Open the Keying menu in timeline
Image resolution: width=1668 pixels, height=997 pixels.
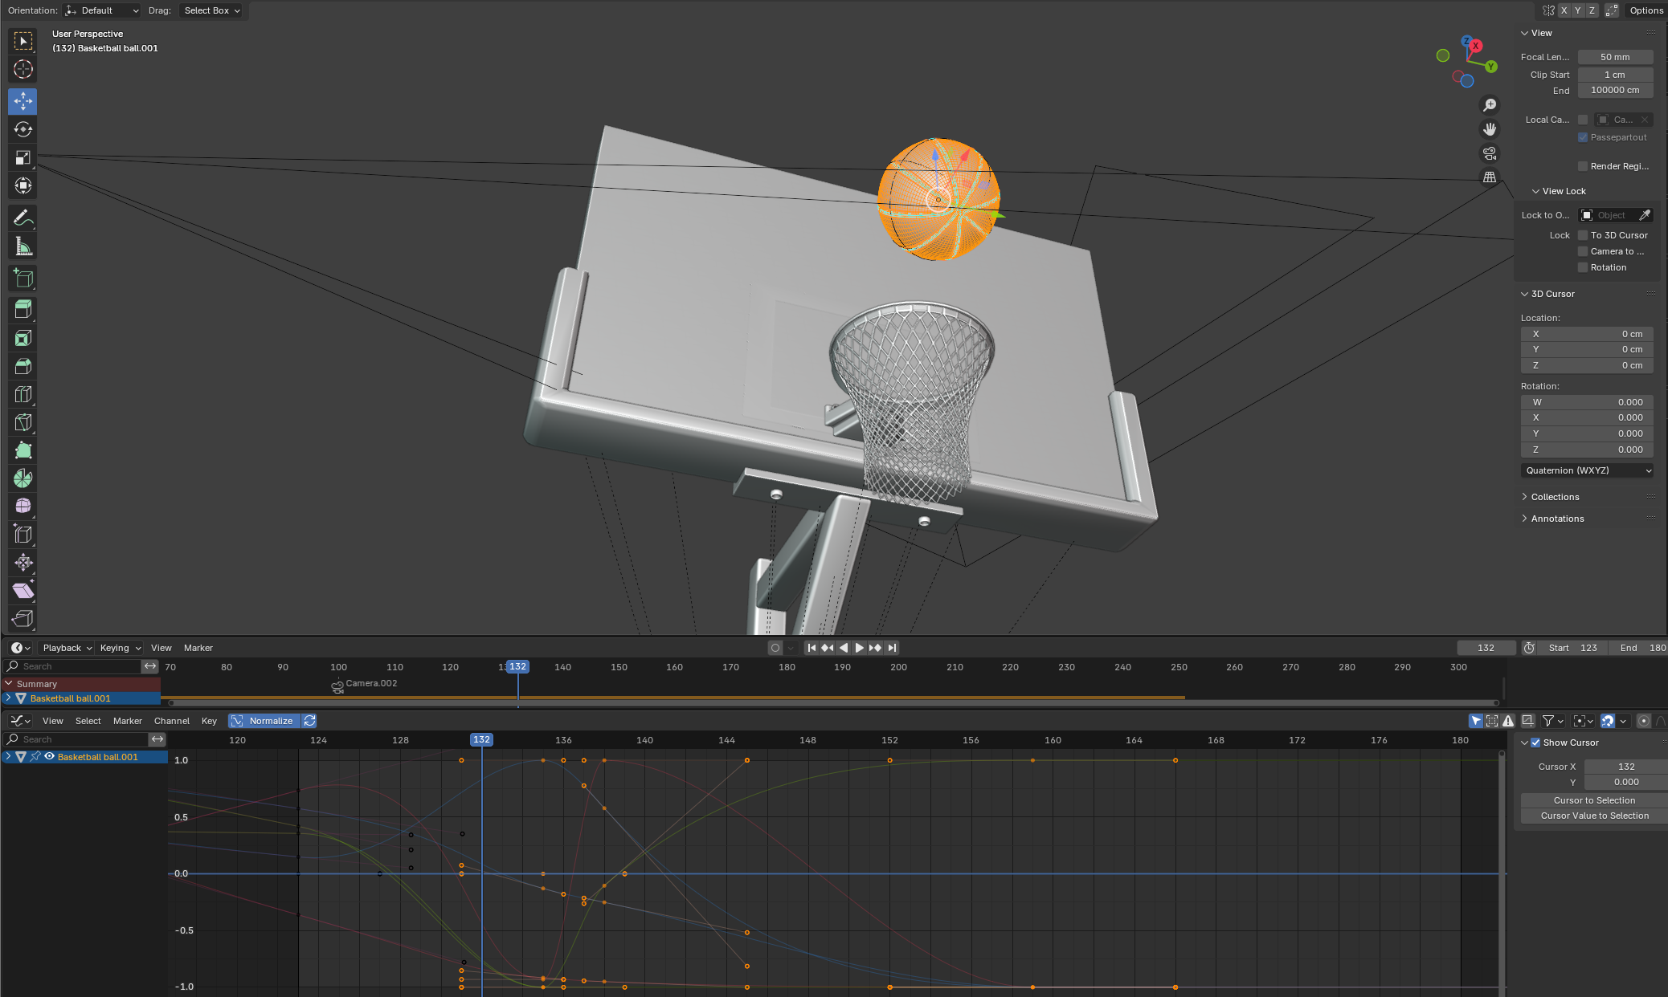(120, 648)
